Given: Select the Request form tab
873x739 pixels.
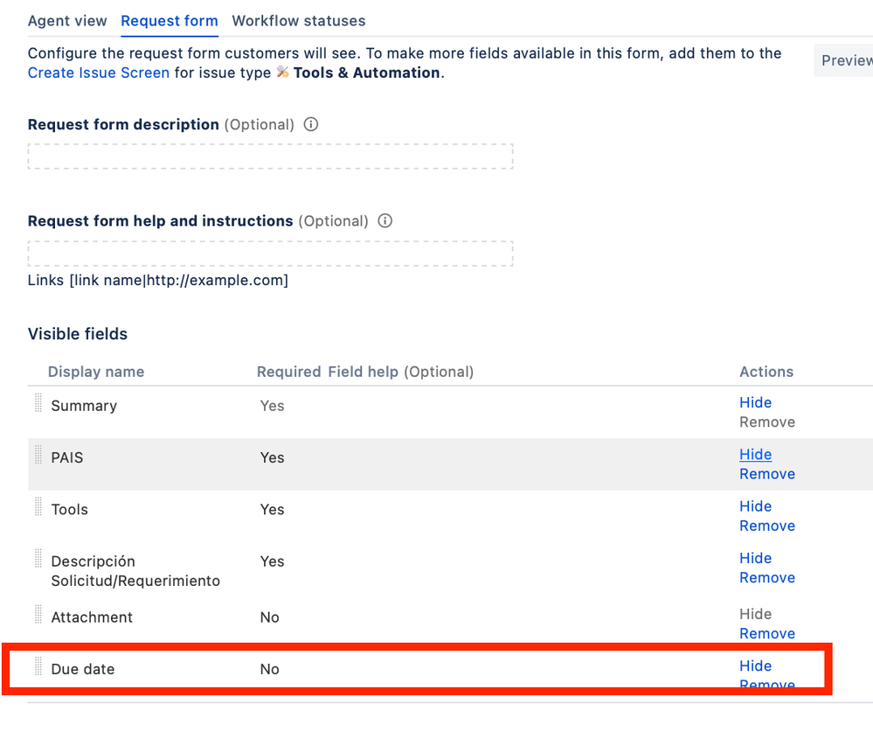Looking at the screenshot, I should pos(170,21).
